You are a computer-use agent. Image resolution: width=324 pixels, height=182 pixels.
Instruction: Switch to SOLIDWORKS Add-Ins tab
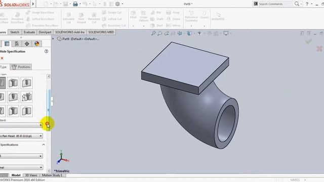coord(70,32)
